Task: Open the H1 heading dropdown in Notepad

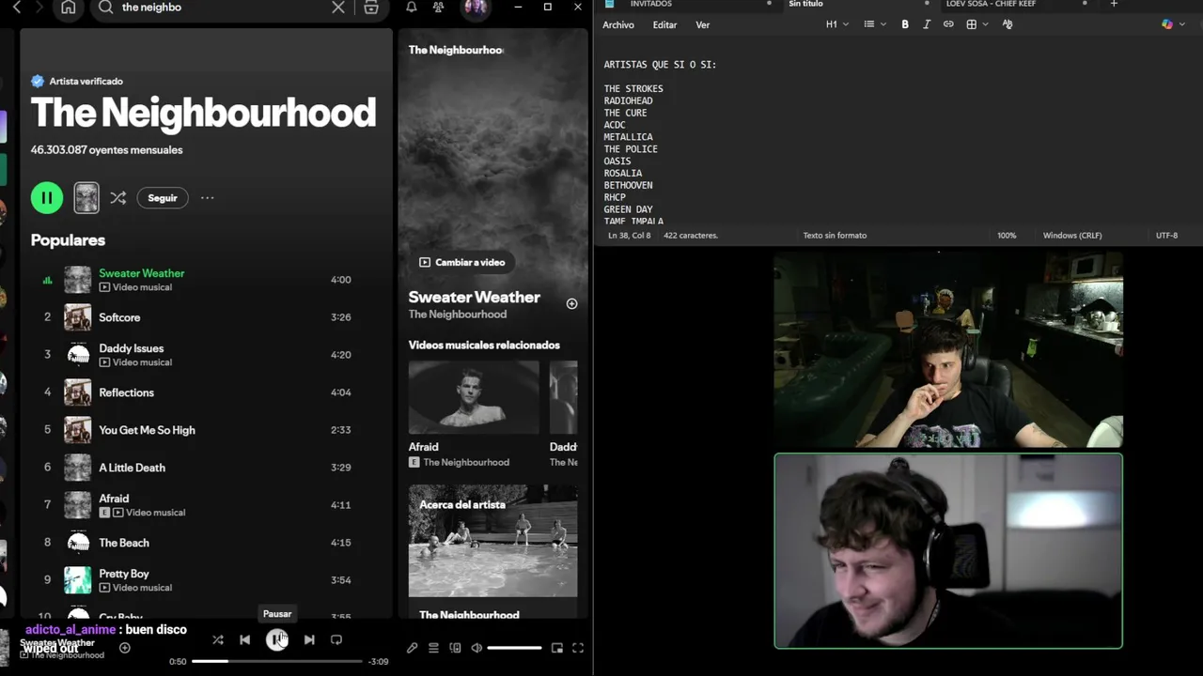Action: 836,24
